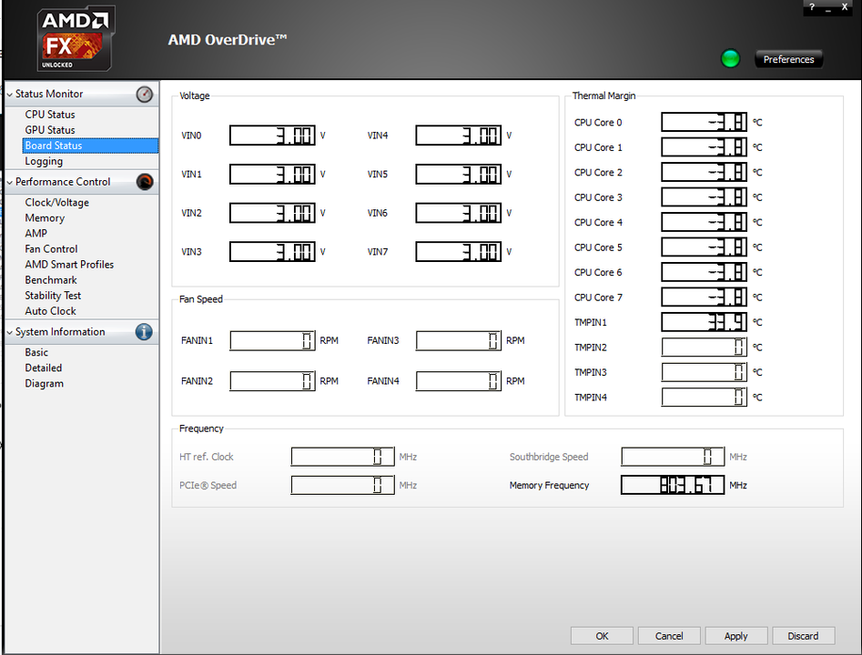The width and height of the screenshot is (862, 655).
Task: Click the Discard button
Action: (x=803, y=636)
